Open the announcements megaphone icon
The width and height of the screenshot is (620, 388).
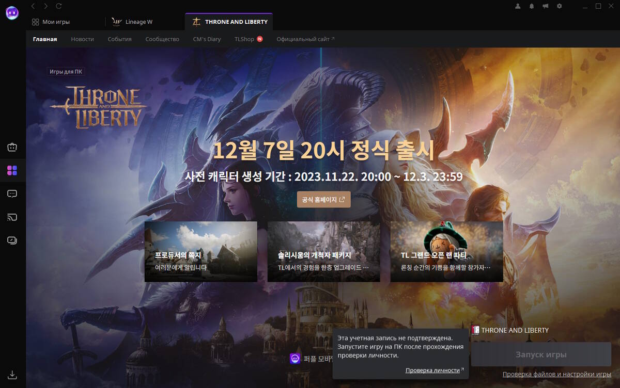[x=546, y=6]
